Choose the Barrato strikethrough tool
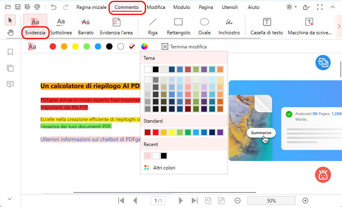The height and width of the screenshot is (207, 342). click(x=86, y=27)
